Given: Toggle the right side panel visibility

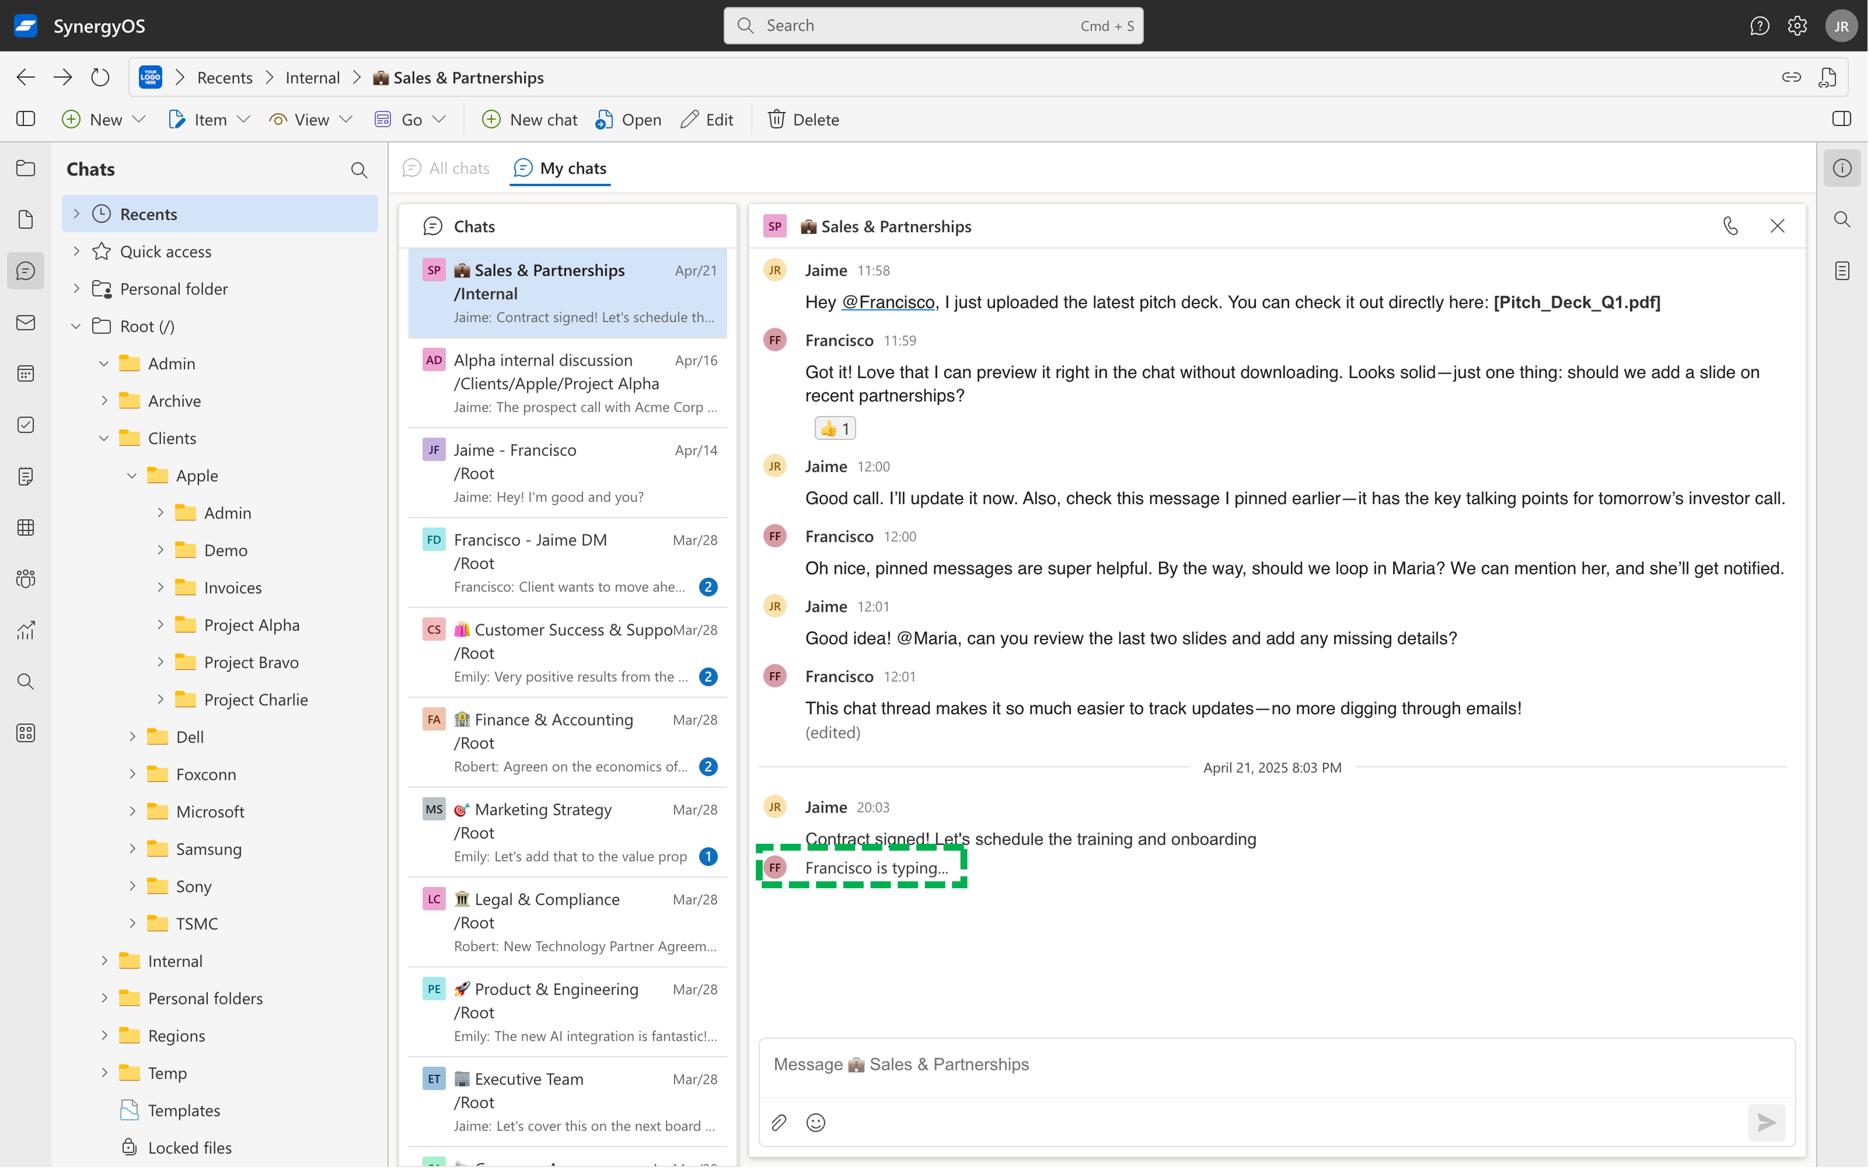Looking at the screenshot, I should pos(1841,119).
